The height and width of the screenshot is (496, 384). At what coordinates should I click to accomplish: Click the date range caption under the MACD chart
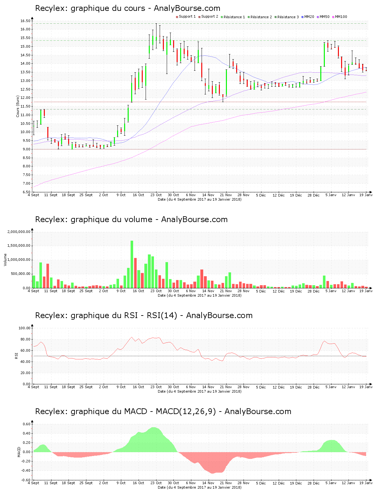pyautogui.click(x=200, y=487)
